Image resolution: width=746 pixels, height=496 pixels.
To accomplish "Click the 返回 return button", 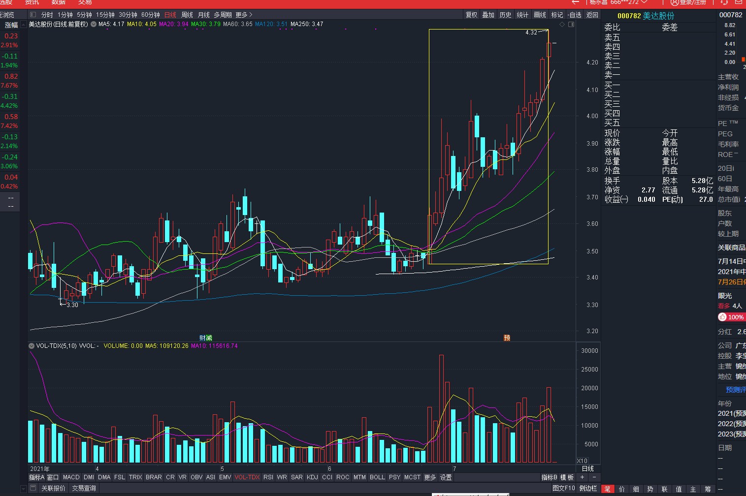I will pyautogui.click(x=592, y=15).
